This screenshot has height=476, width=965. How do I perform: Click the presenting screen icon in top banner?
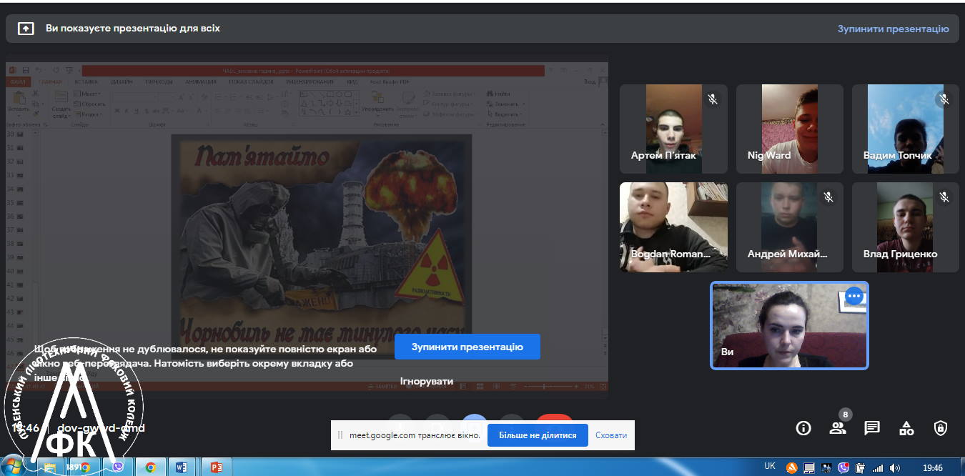(26, 29)
